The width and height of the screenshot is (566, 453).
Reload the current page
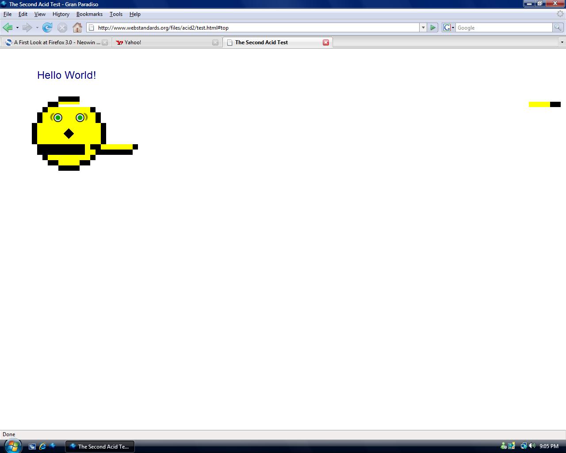tap(47, 27)
